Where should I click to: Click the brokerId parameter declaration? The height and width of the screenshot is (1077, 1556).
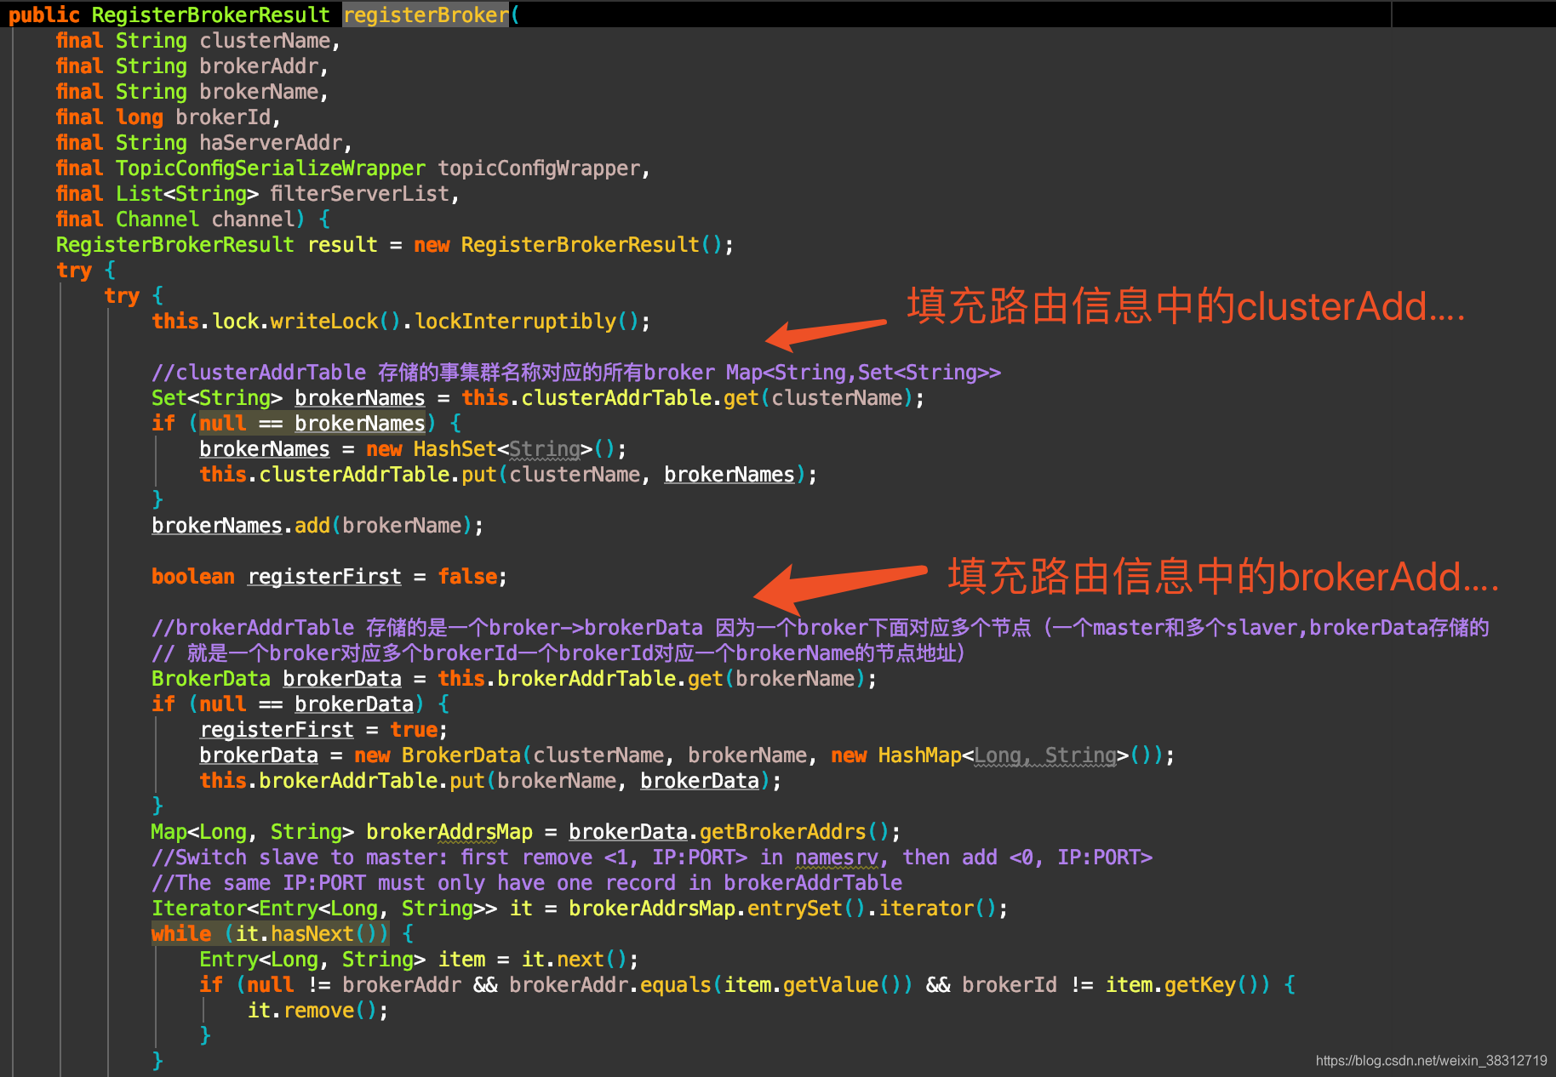coord(168,117)
